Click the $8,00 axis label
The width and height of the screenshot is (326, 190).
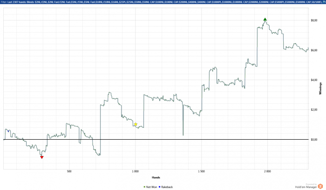314,20
